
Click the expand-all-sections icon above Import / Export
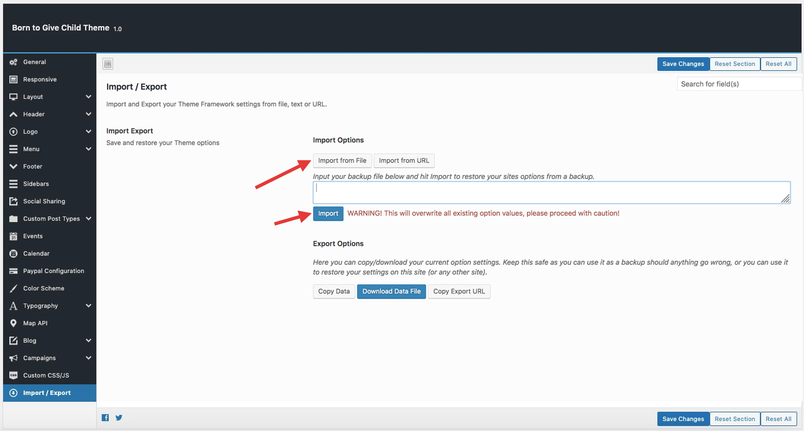[107, 63]
